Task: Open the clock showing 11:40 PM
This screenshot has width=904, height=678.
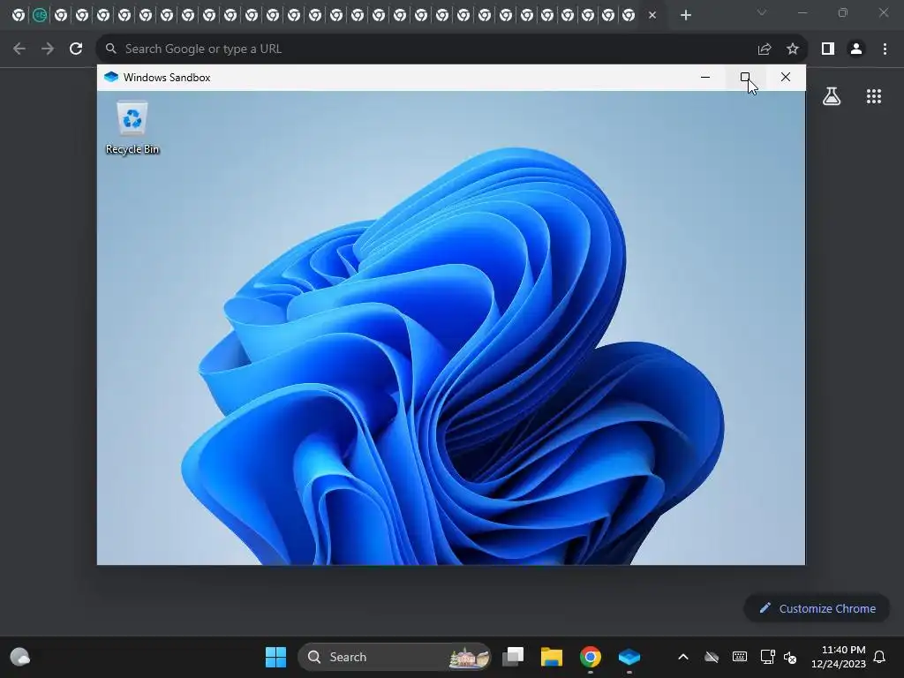Action: pos(839,657)
